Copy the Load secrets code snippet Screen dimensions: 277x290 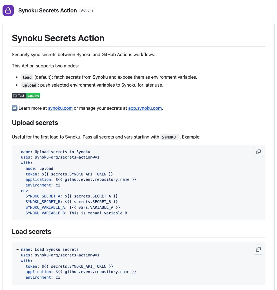258,249
